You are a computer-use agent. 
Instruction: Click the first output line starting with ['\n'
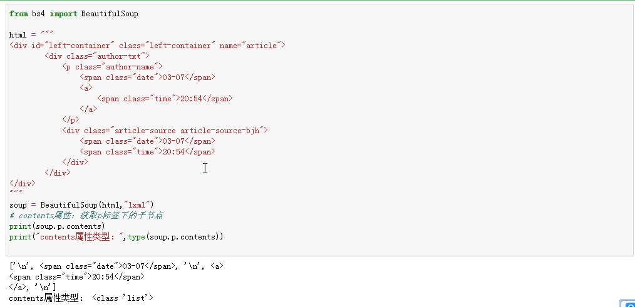[116, 266]
